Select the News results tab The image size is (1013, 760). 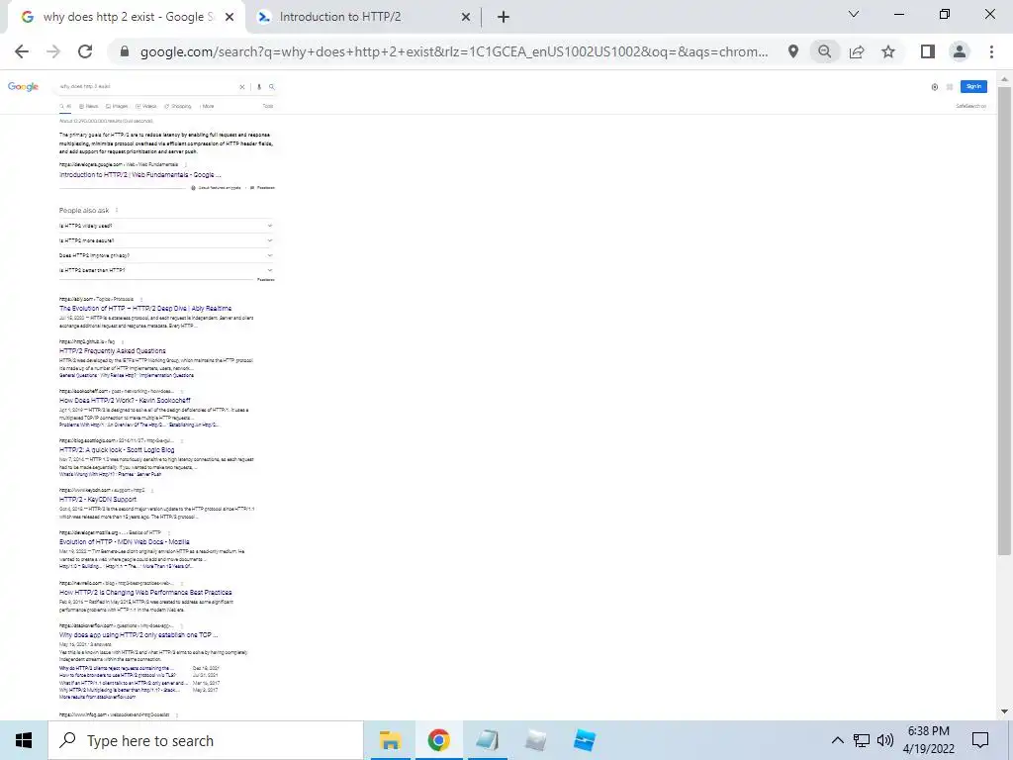point(89,106)
